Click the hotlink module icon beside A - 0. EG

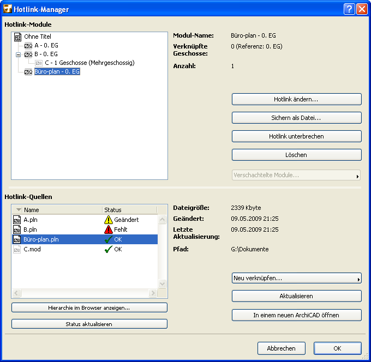pos(28,46)
